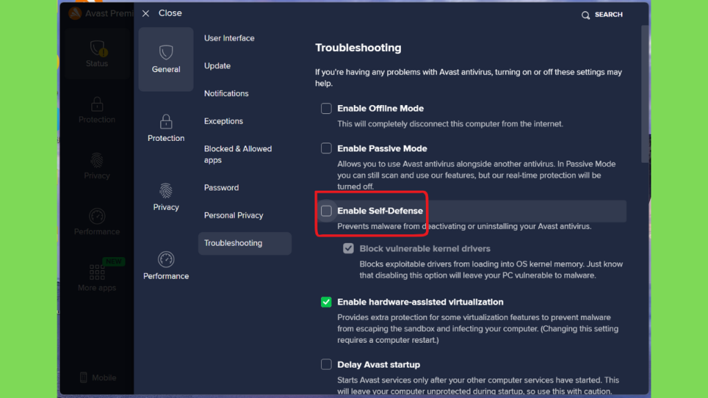Open More apps grid icon
The width and height of the screenshot is (708, 398).
click(x=97, y=272)
